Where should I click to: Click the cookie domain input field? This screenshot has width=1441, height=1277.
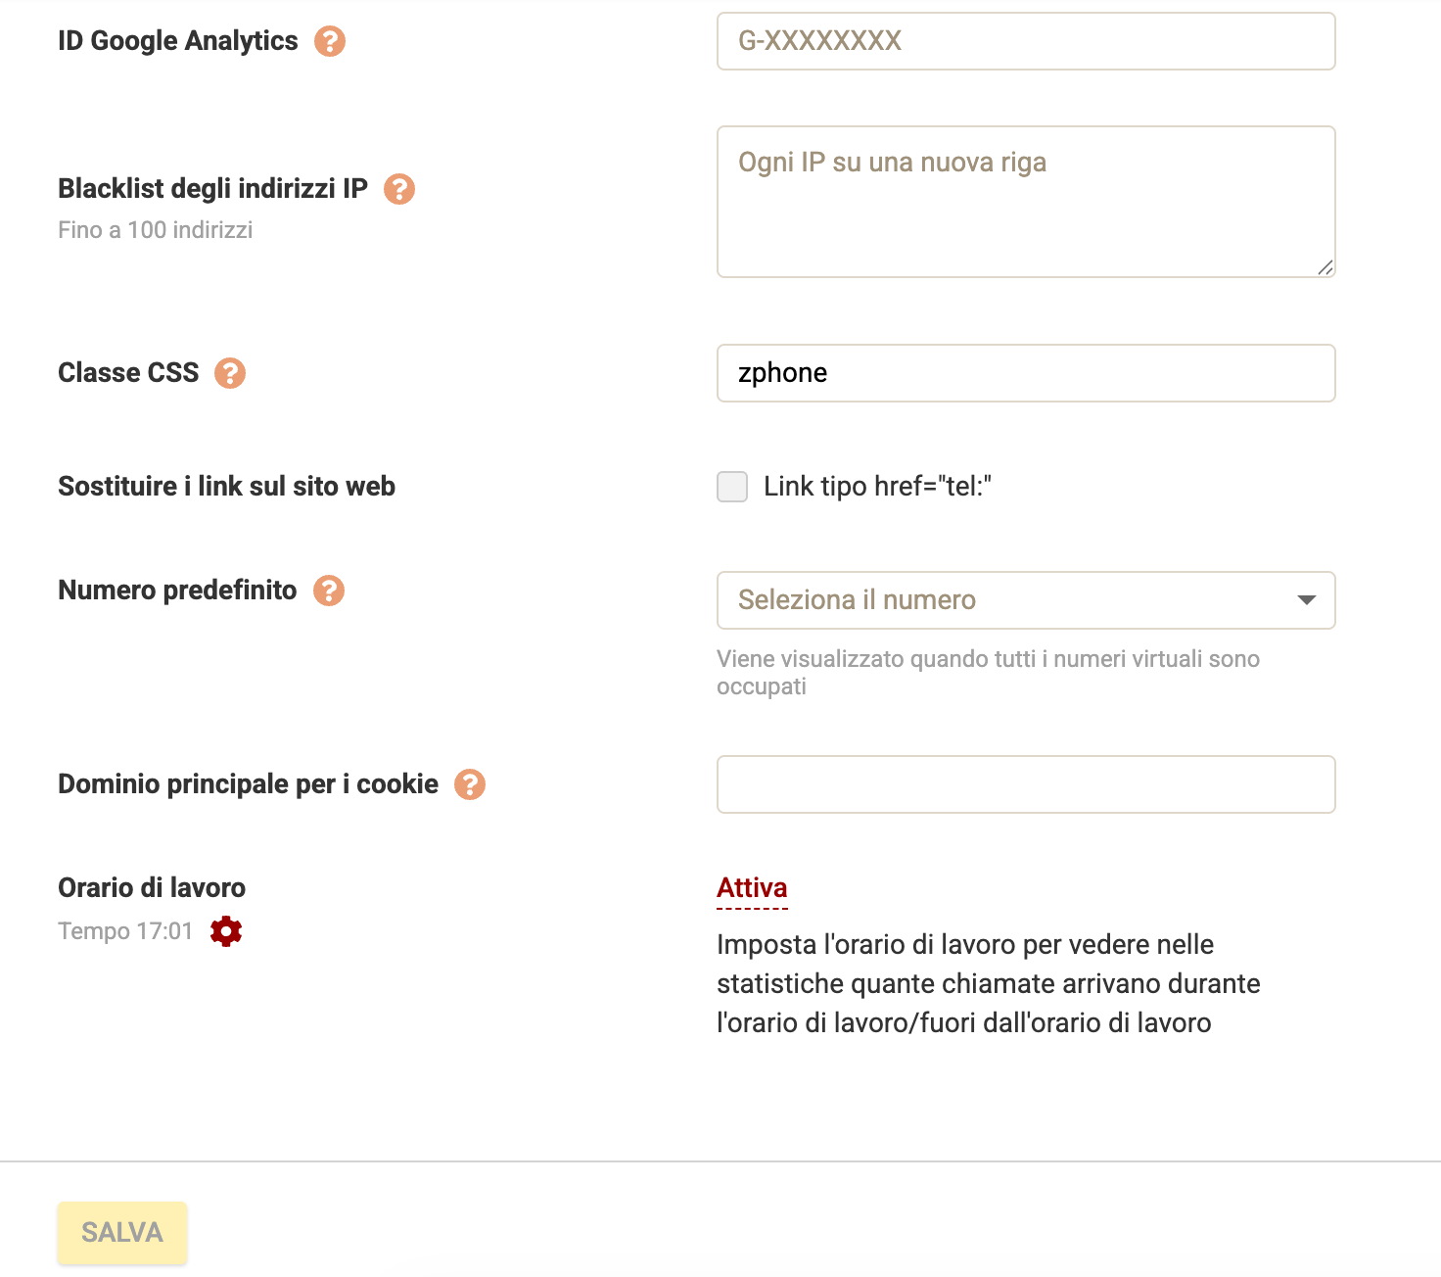pyautogui.click(x=1025, y=784)
